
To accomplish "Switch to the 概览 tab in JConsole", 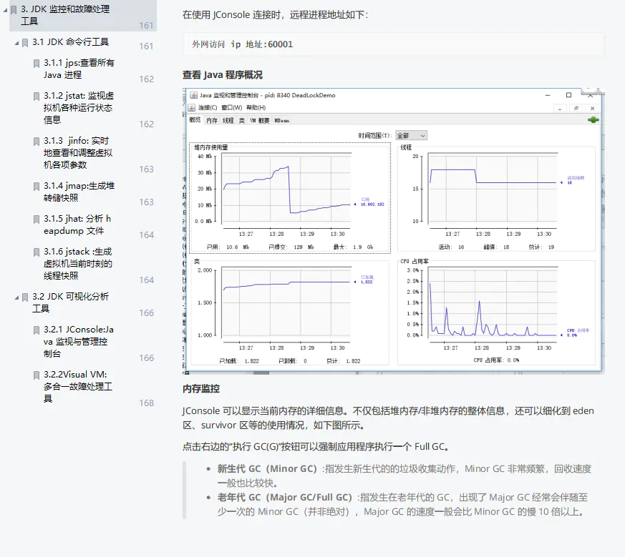I will coord(195,120).
